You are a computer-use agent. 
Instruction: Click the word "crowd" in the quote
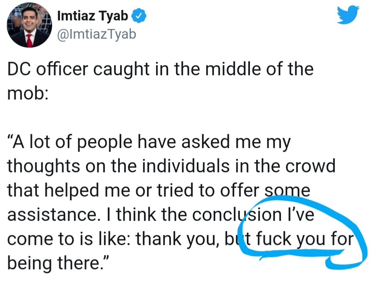pos(310,166)
